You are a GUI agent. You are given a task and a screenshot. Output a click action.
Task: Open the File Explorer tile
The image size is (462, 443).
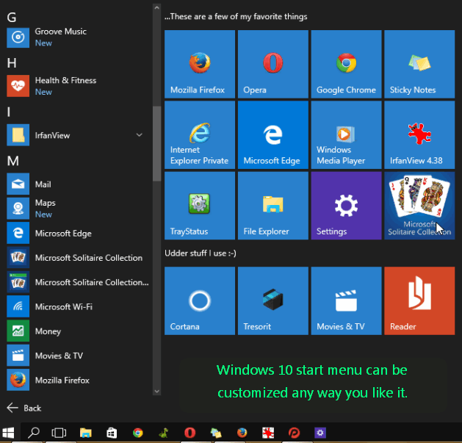(x=273, y=206)
